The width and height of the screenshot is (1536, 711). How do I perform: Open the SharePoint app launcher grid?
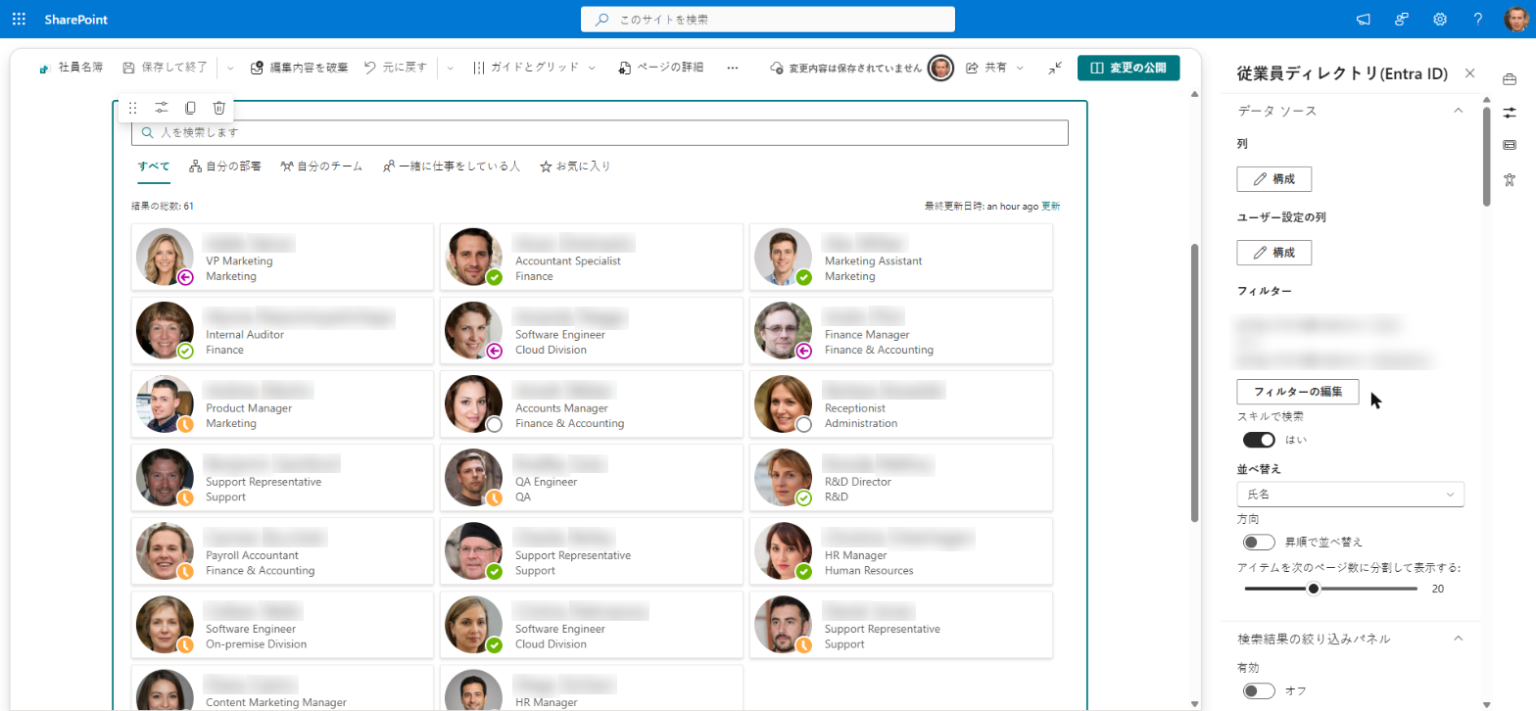[19, 19]
